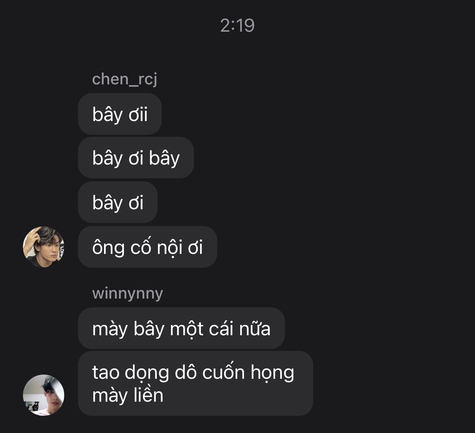Select the "bây ơi bây" message bubble

point(136,158)
